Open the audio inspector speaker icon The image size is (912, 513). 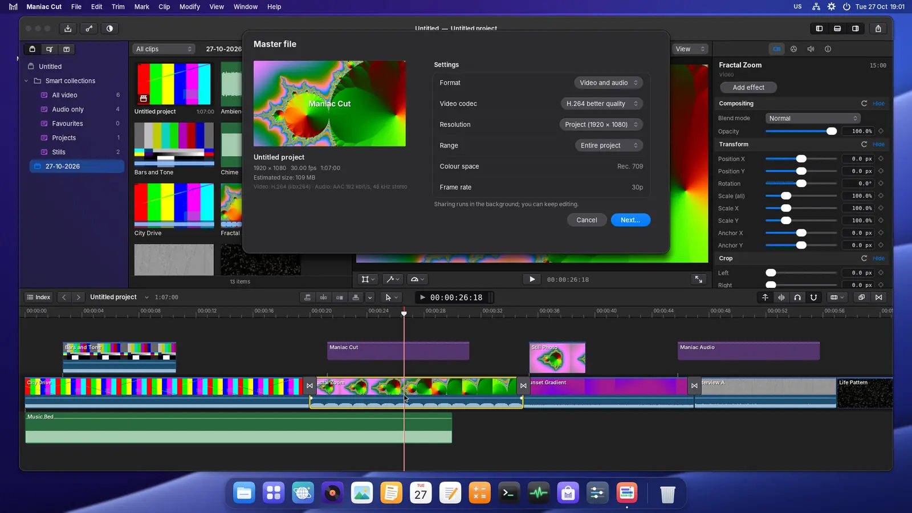811,49
